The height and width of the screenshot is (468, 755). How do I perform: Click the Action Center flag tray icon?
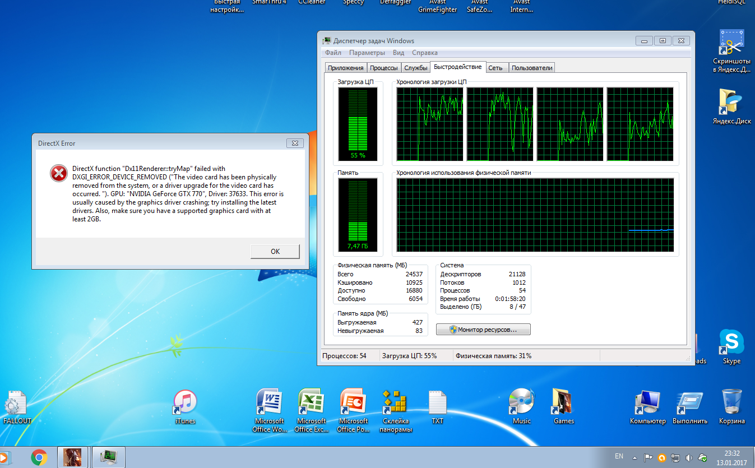click(x=647, y=457)
